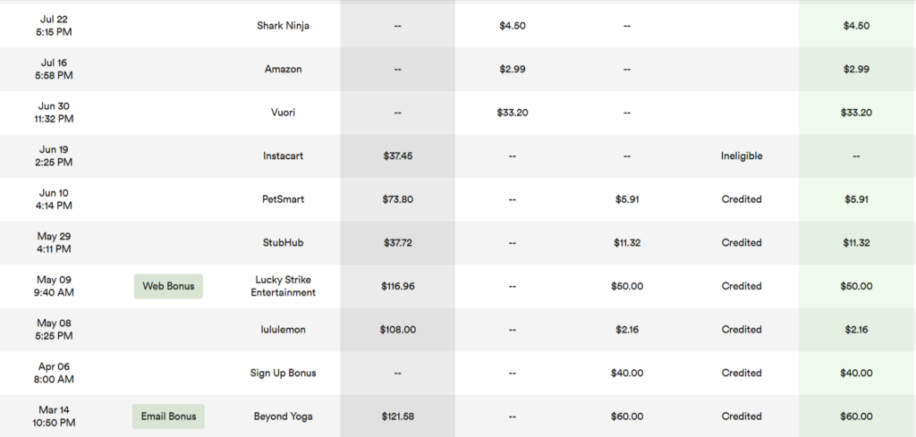This screenshot has height=437, width=916.
Task: Click the $60.00 total for Beyond Yoga
Action: (856, 416)
